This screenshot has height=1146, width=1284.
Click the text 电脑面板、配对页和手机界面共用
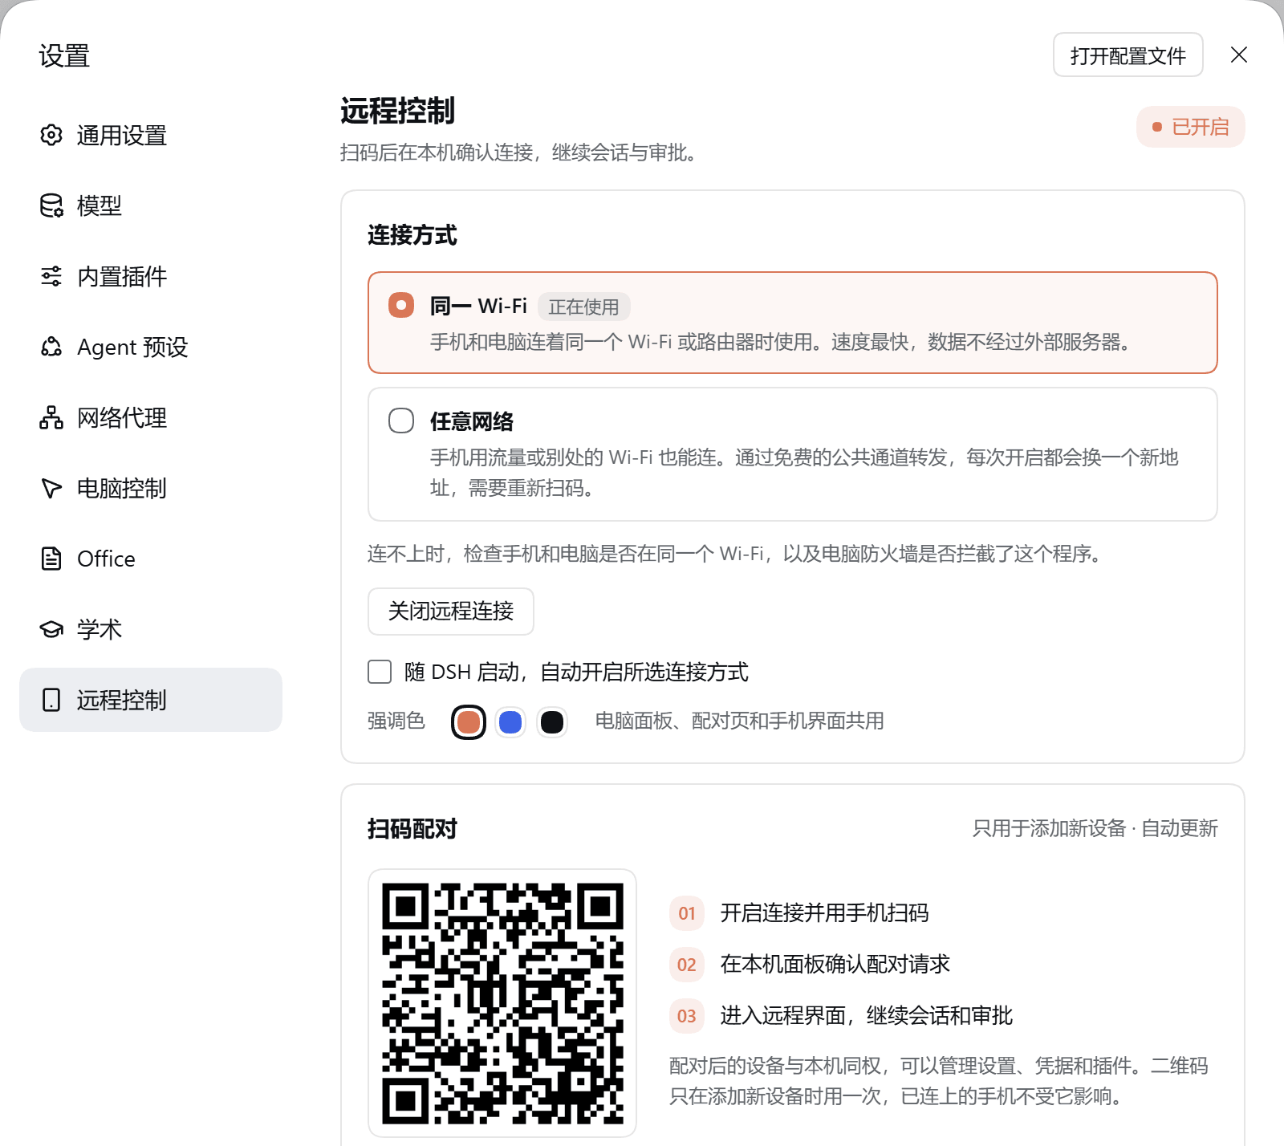point(739,721)
